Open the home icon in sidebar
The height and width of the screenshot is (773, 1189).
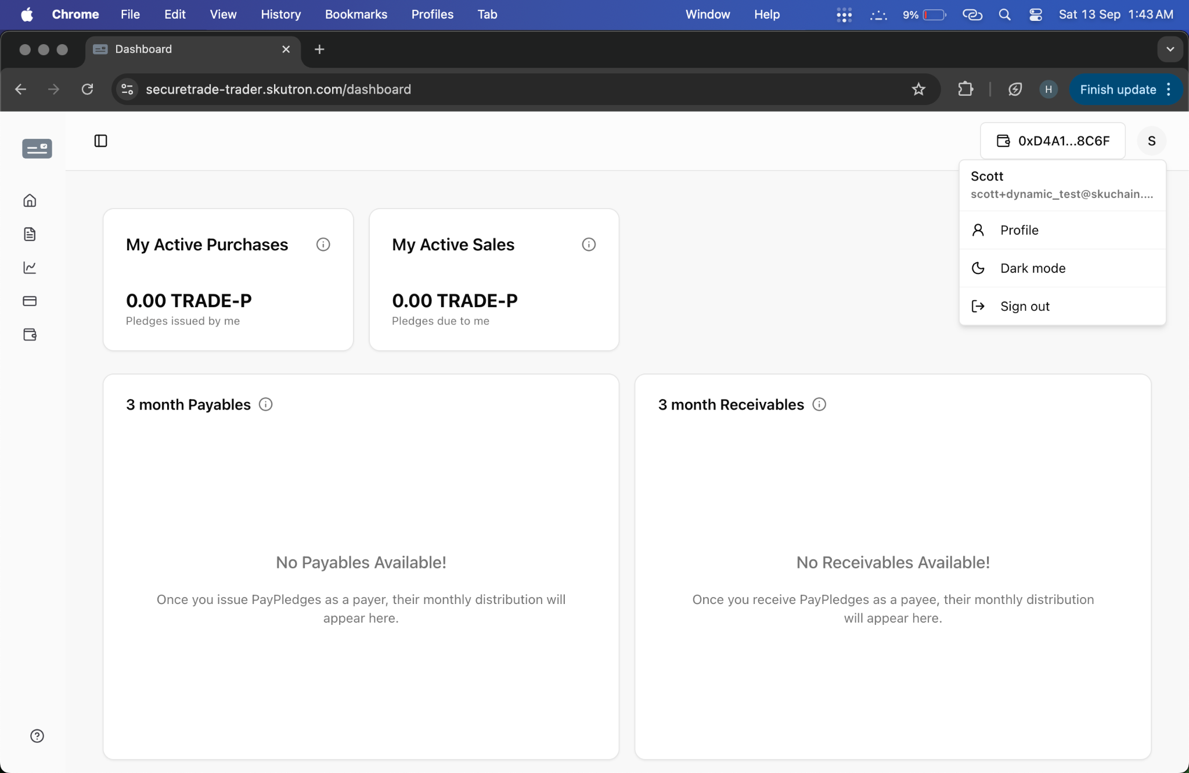[30, 200]
